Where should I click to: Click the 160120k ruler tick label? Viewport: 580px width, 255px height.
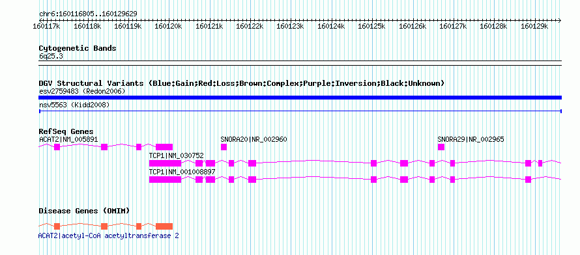coord(168,27)
